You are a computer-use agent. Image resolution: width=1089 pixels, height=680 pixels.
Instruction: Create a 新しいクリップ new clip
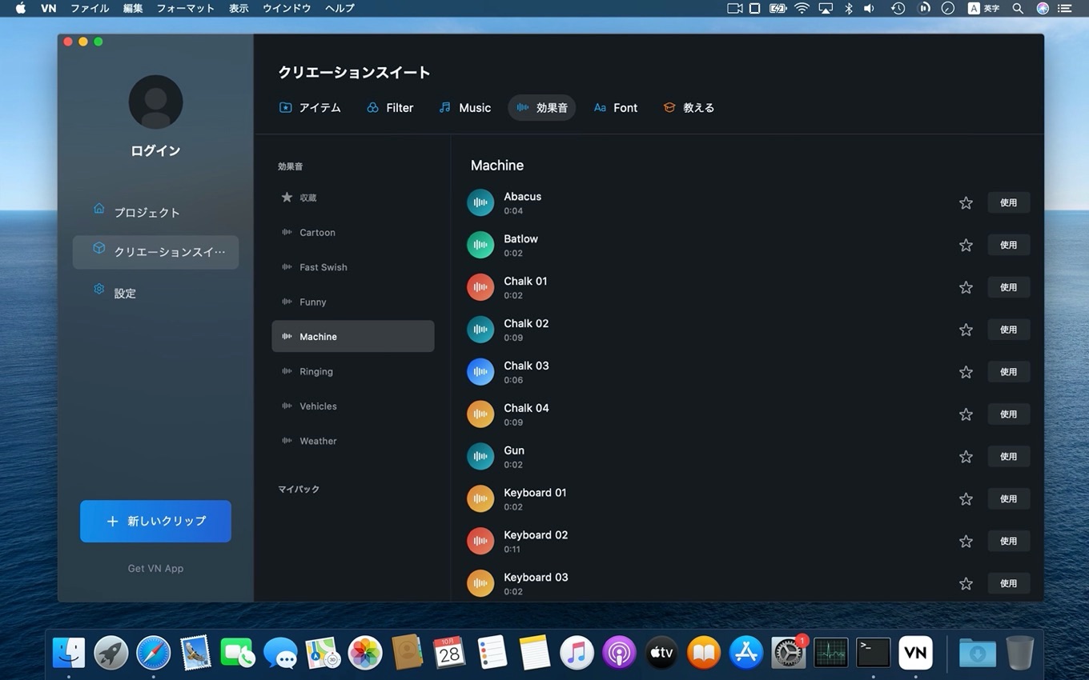155,522
